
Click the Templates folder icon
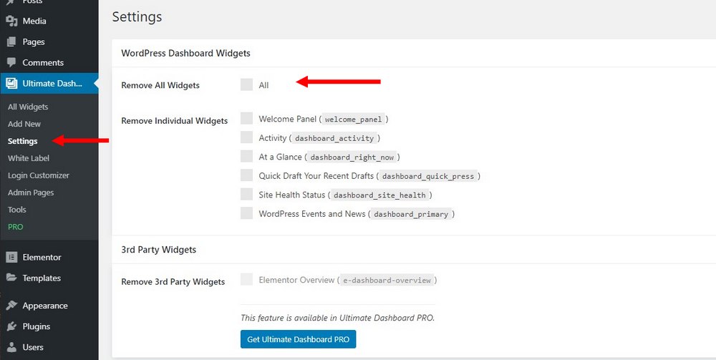click(11, 278)
